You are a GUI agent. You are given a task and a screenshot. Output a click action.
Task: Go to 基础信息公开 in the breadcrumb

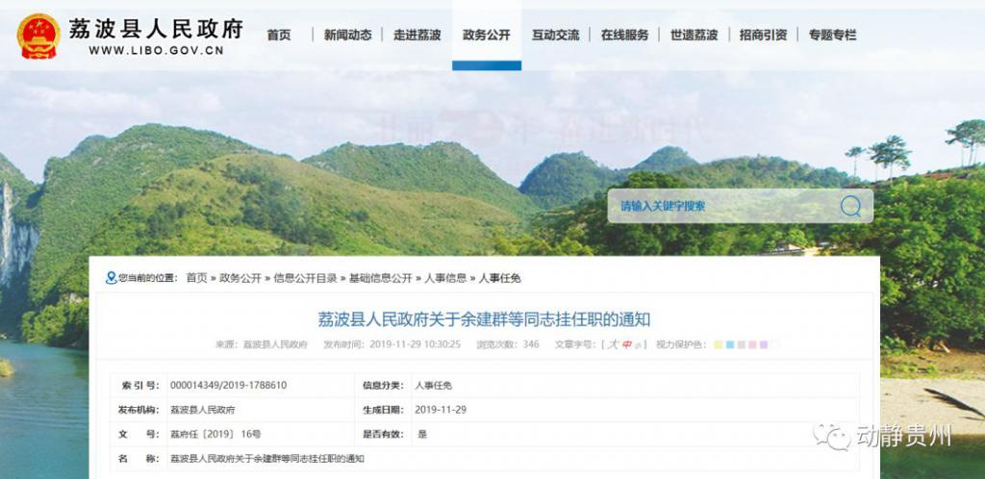(381, 278)
